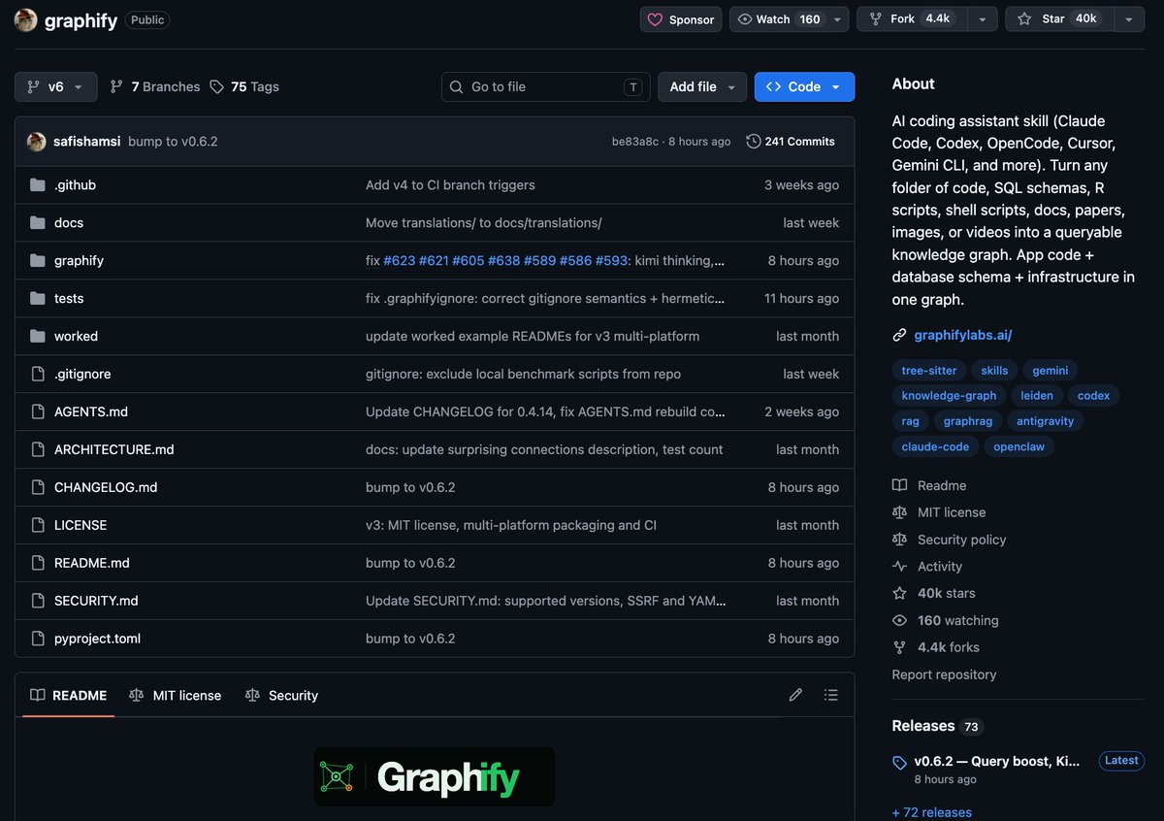
Task: Open the Security policy sidebar link
Action: tap(951, 540)
